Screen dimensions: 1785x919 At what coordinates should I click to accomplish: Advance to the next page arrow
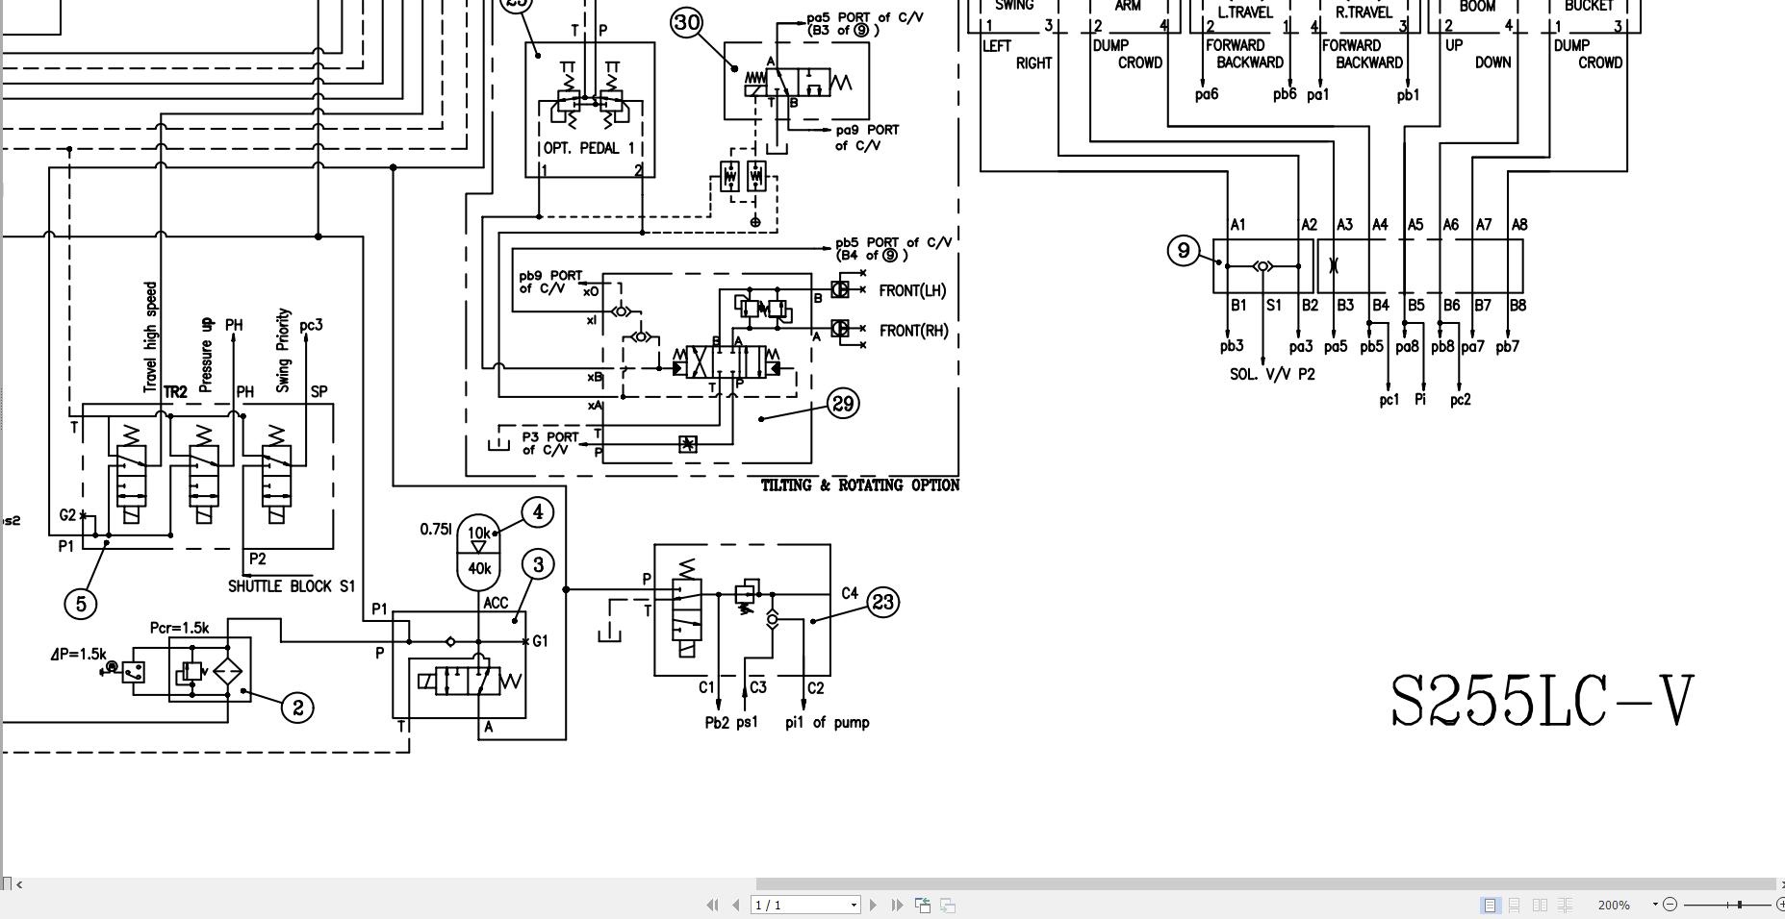pyautogui.click(x=874, y=905)
